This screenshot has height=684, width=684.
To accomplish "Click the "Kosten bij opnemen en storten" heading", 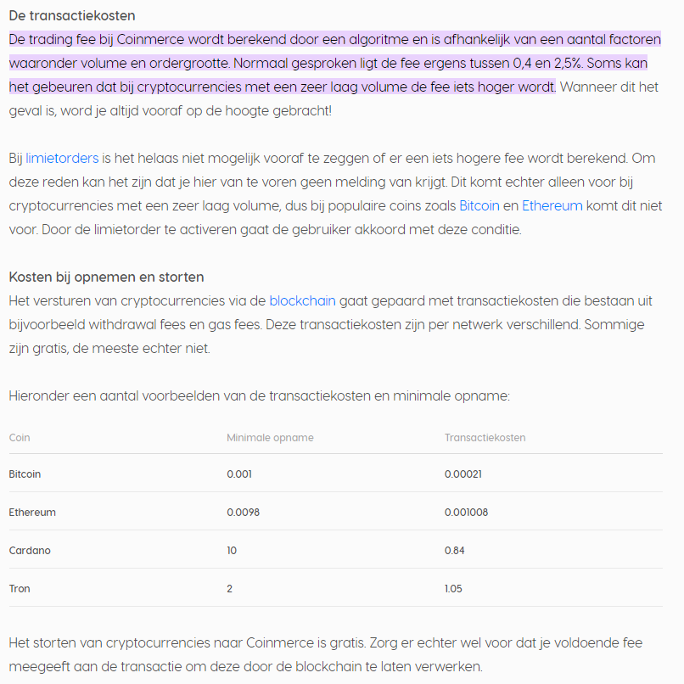I will 106,278.
